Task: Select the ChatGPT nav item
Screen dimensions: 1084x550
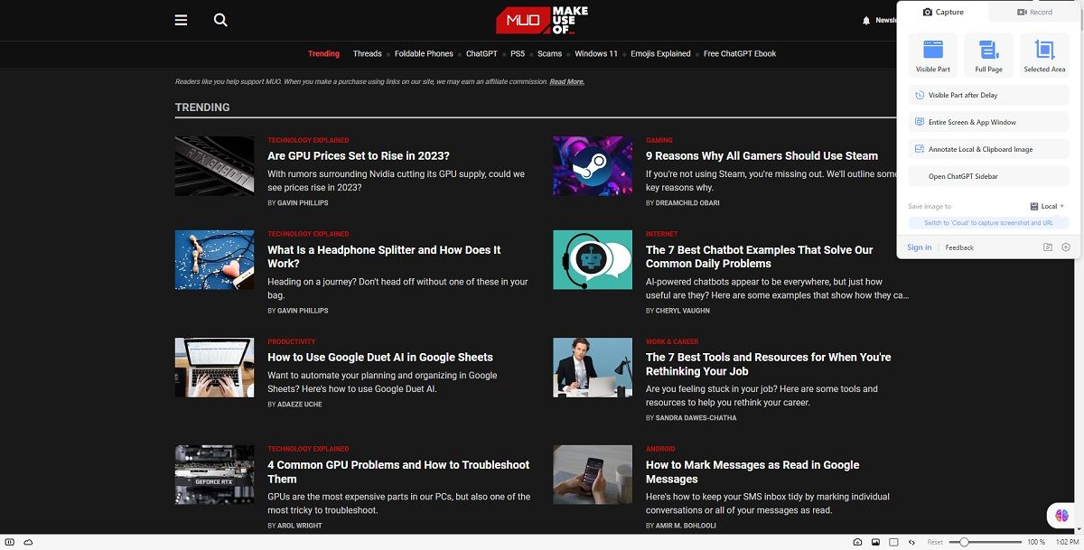Action: (481, 53)
